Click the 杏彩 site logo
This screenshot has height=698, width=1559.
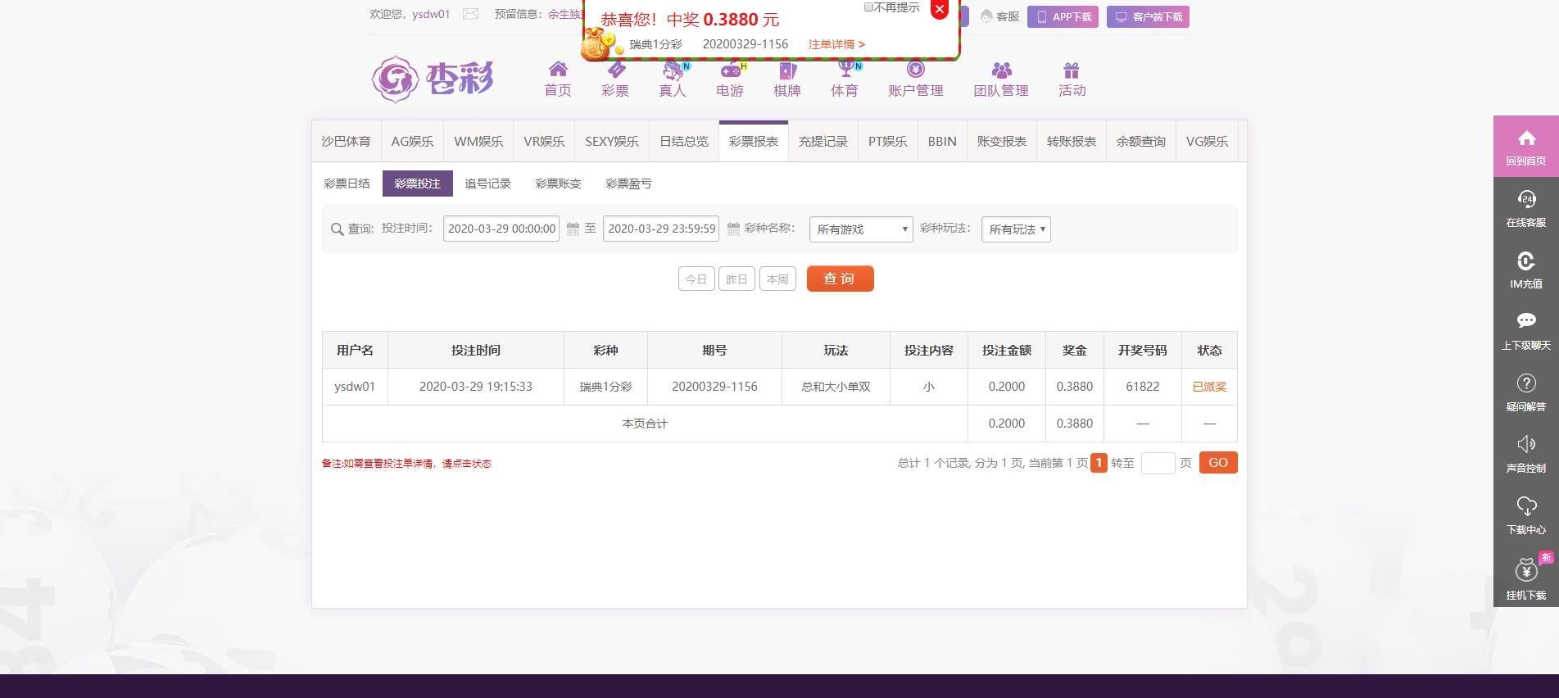(x=433, y=79)
